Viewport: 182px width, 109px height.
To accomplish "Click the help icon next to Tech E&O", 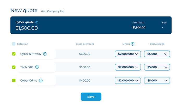I will tap(37, 67).
